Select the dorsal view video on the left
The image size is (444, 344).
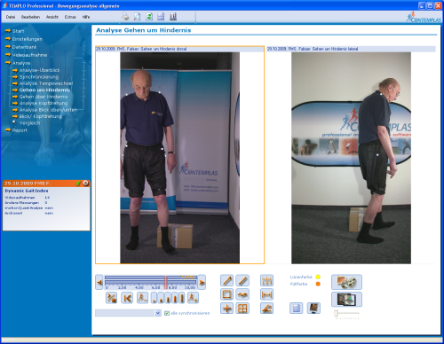click(179, 158)
